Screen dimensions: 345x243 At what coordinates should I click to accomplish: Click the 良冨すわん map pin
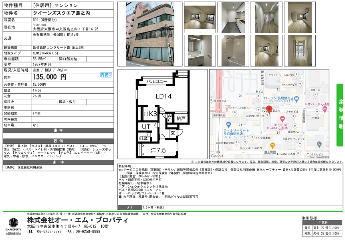(295, 127)
